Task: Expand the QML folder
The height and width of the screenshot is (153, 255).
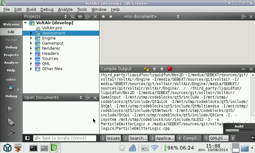Action: 31,63
